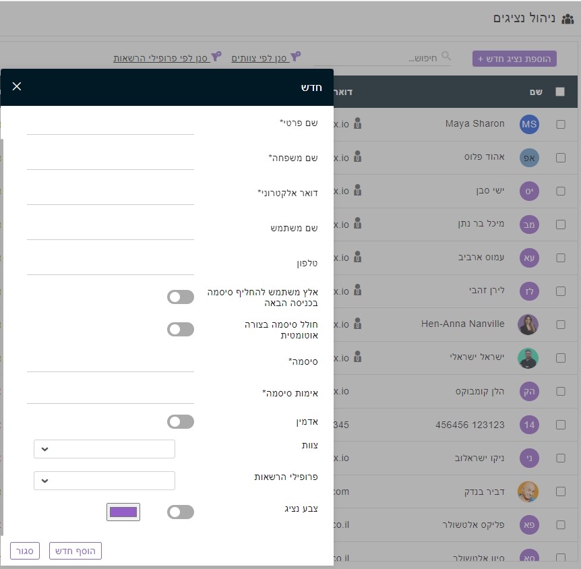The height and width of the screenshot is (569, 581).
Task: Click הוספת נציג חדש add agent button
Action: click(514, 59)
